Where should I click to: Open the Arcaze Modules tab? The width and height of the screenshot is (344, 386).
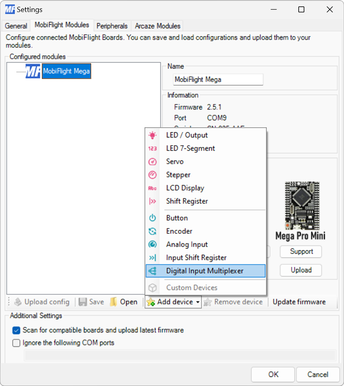(157, 26)
